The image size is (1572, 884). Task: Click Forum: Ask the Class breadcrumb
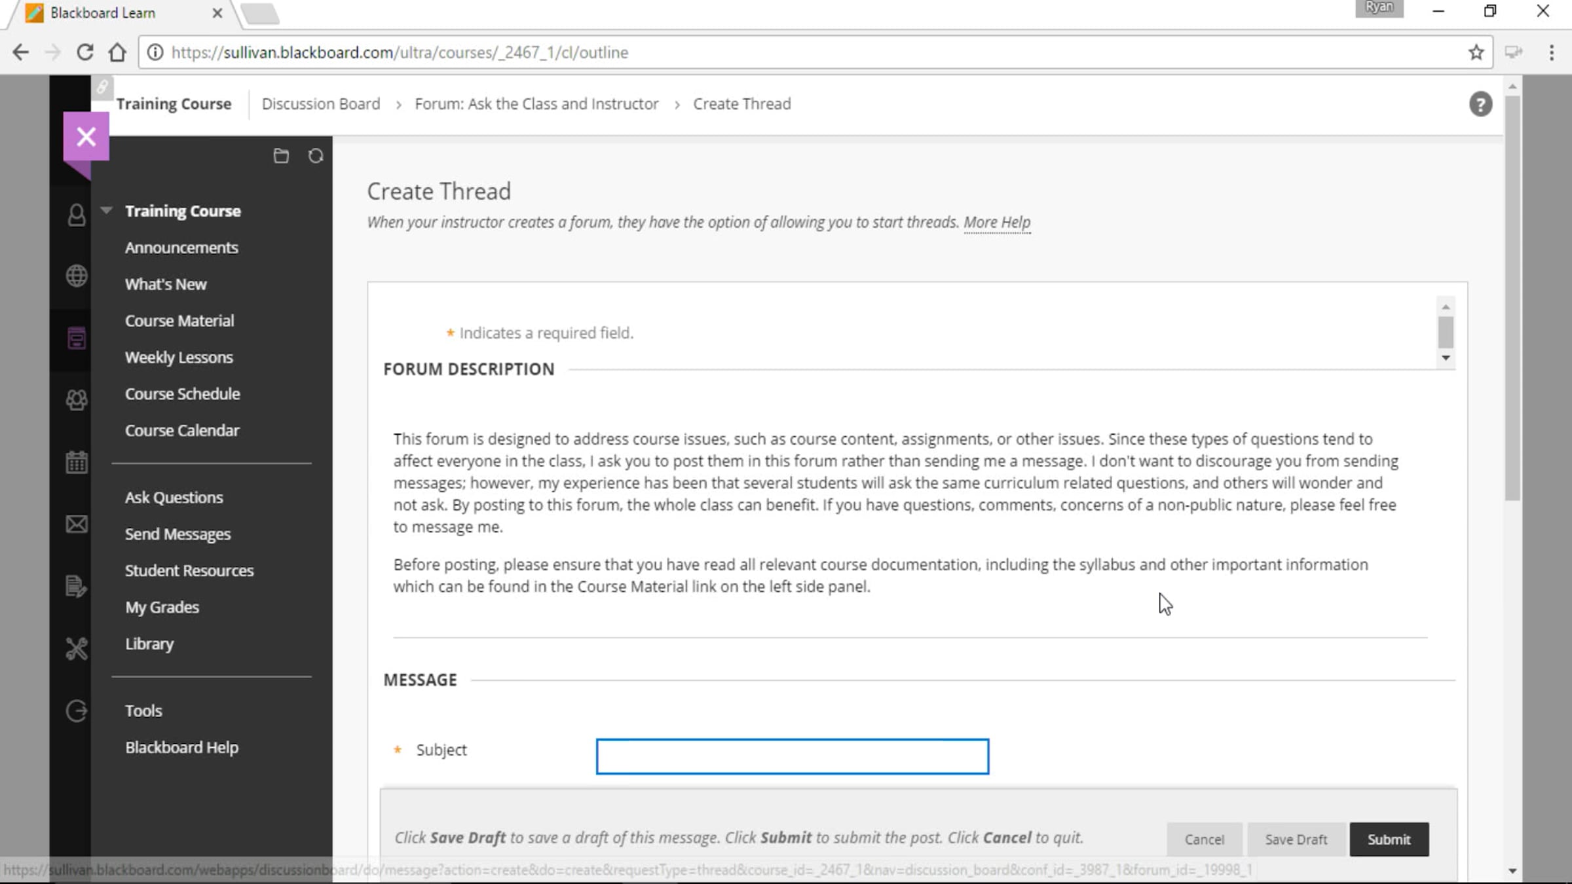coord(536,104)
